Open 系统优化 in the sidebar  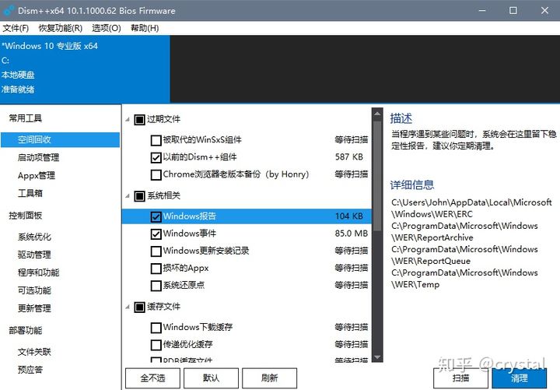pos(34,237)
